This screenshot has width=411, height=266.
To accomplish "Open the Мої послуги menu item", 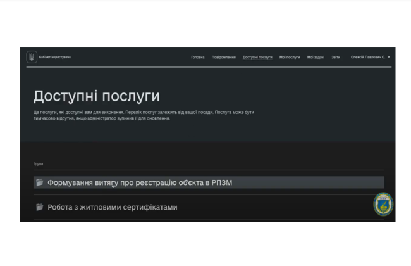I will tap(290, 57).
